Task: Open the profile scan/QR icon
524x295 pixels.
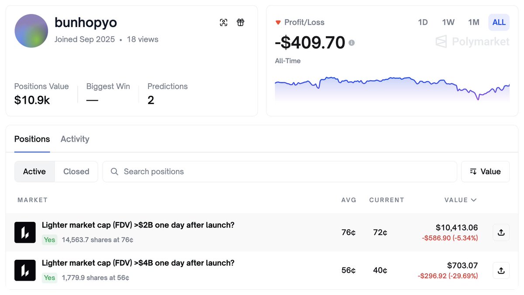Action: pyautogui.click(x=224, y=23)
